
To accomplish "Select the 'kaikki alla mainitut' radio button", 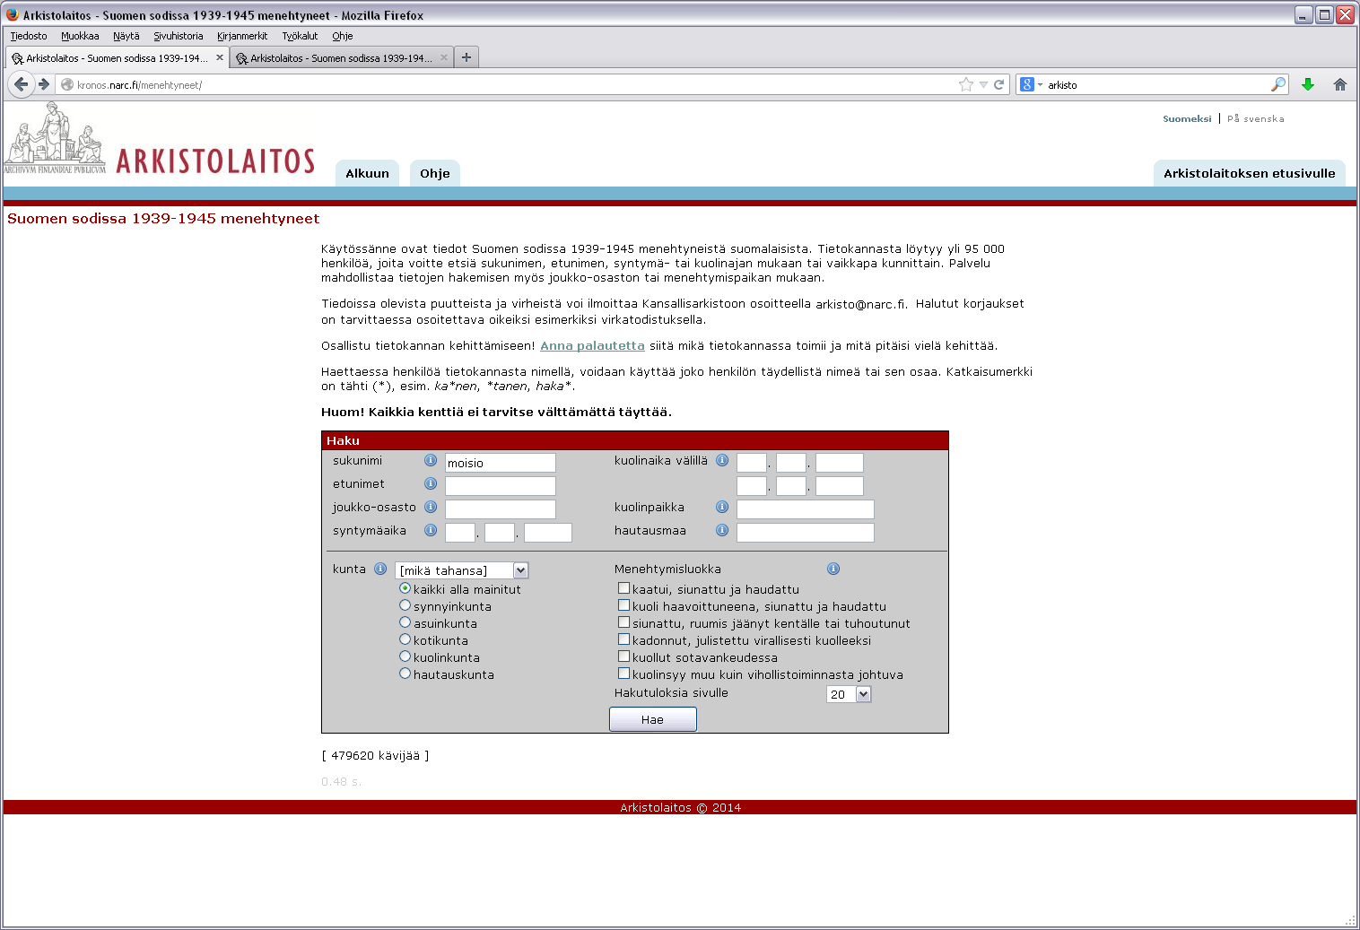I will pyautogui.click(x=405, y=588).
